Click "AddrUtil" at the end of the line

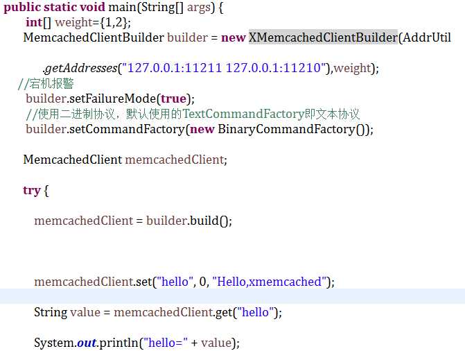point(426,37)
